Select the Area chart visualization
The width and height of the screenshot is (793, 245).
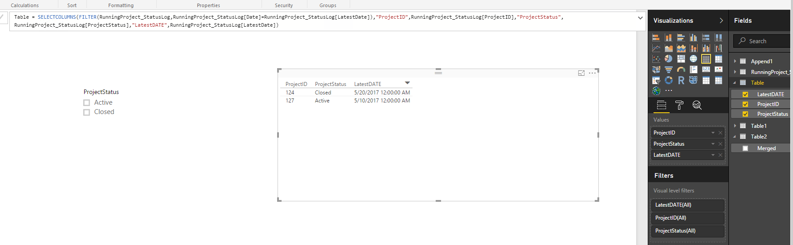[x=669, y=48]
